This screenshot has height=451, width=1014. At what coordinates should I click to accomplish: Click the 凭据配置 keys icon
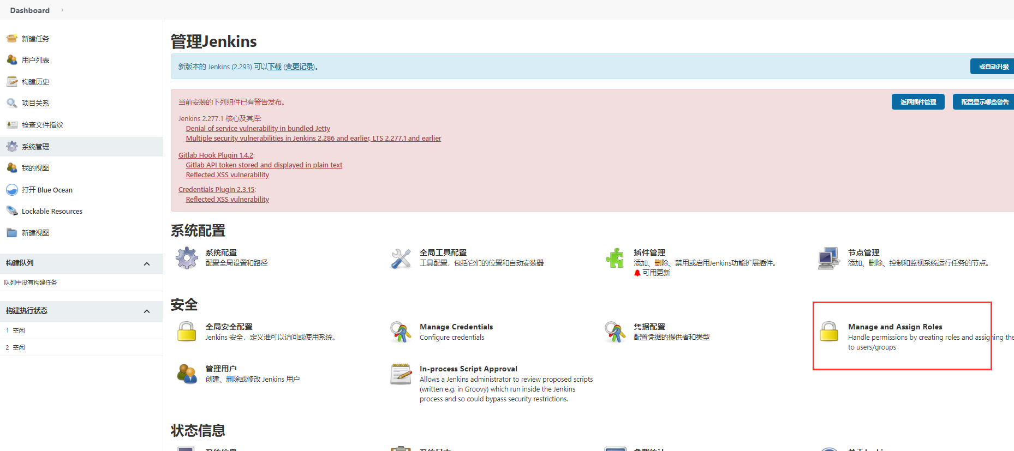tap(615, 332)
